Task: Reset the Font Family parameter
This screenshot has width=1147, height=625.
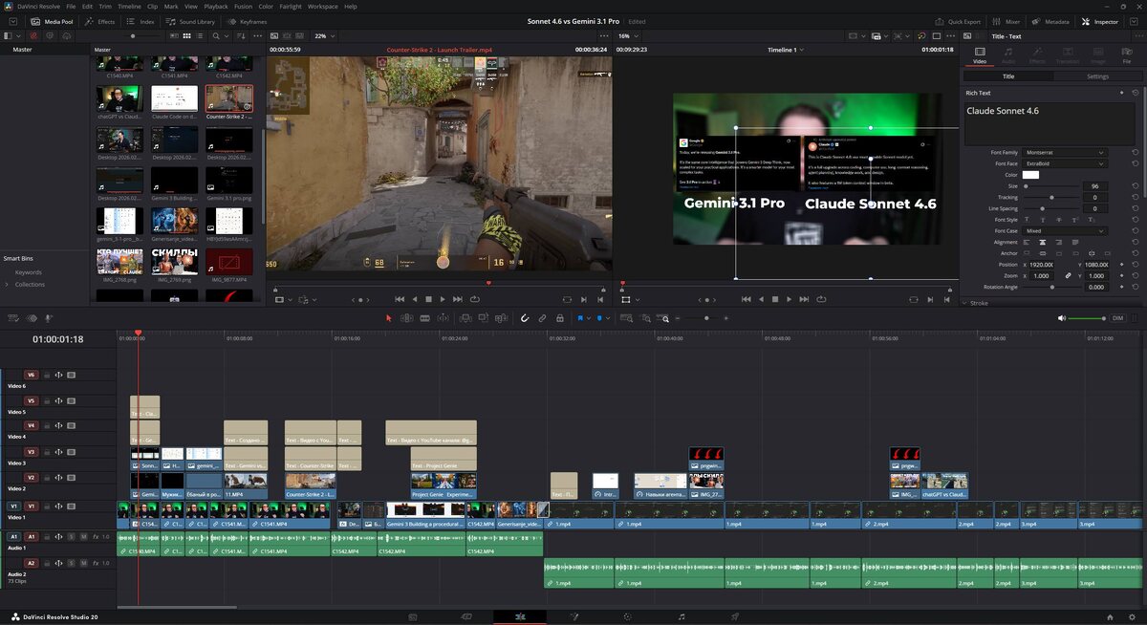Action: (x=1134, y=153)
